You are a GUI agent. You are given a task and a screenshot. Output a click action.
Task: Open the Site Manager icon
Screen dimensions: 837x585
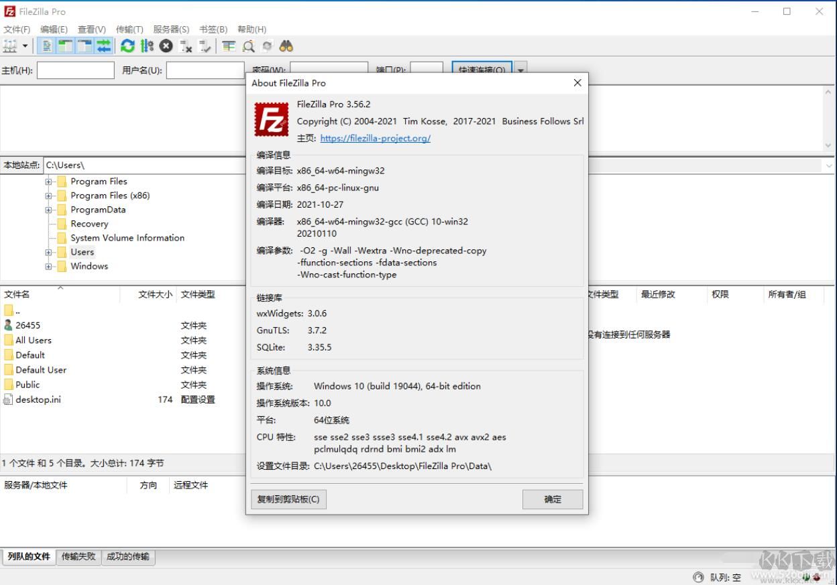10,46
